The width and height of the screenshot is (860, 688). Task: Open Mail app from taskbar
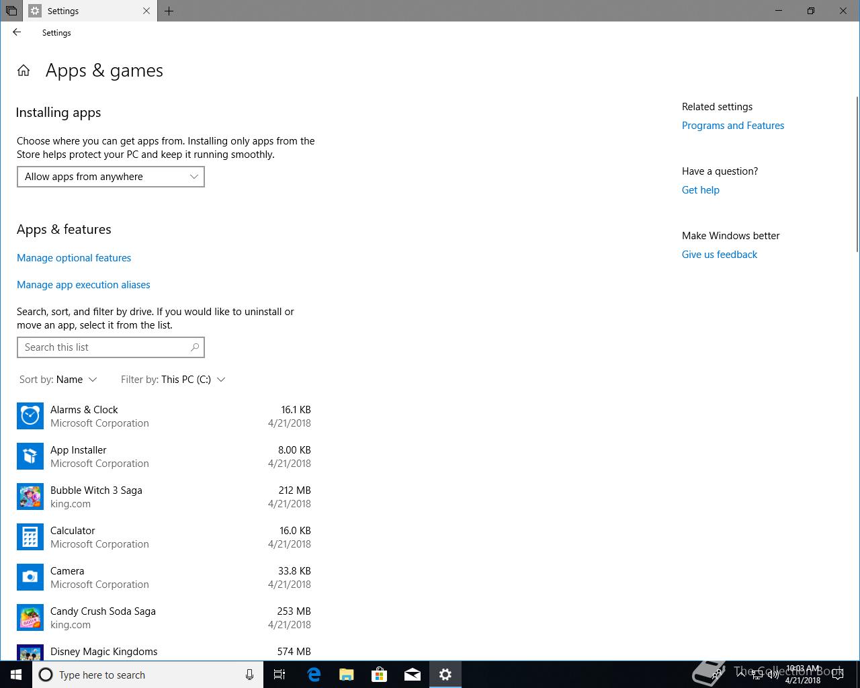pyautogui.click(x=413, y=675)
